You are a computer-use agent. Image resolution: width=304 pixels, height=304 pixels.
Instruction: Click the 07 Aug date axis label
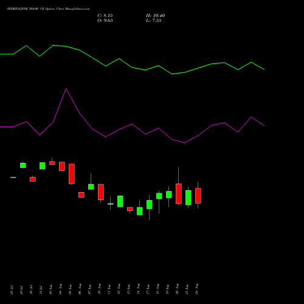point(89,289)
